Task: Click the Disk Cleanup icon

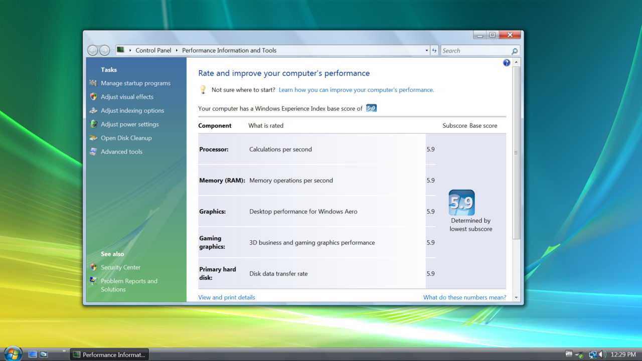Action: [93, 138]
